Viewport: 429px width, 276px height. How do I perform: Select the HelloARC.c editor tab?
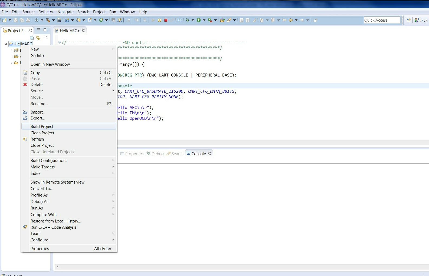pyautogui.click(x=70, y=31)
